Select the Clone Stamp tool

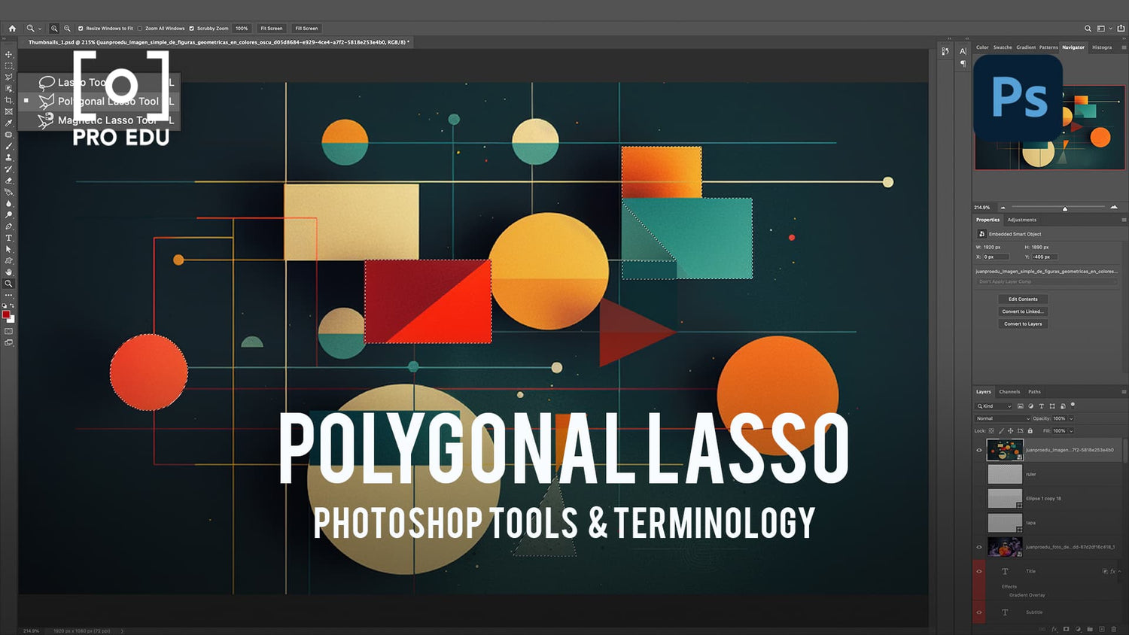(x=8, y=159)
